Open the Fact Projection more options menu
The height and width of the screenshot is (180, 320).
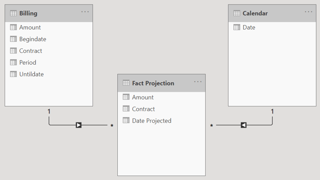pos(198,82)
